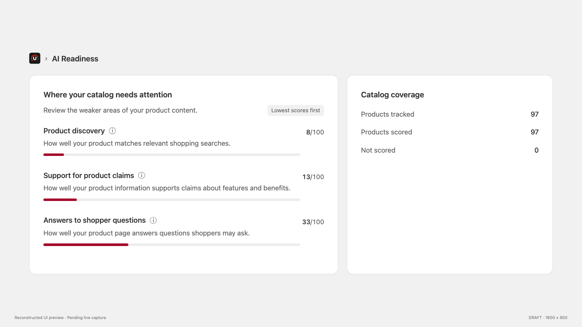Click the breadcrumb chevron separator

click(46, 58)
